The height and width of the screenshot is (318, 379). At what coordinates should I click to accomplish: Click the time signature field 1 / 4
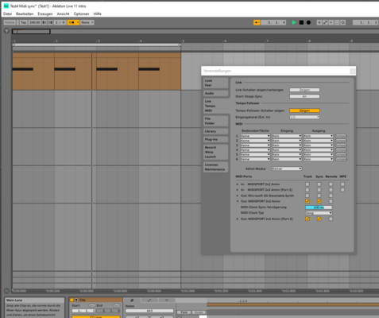(60, 22)
